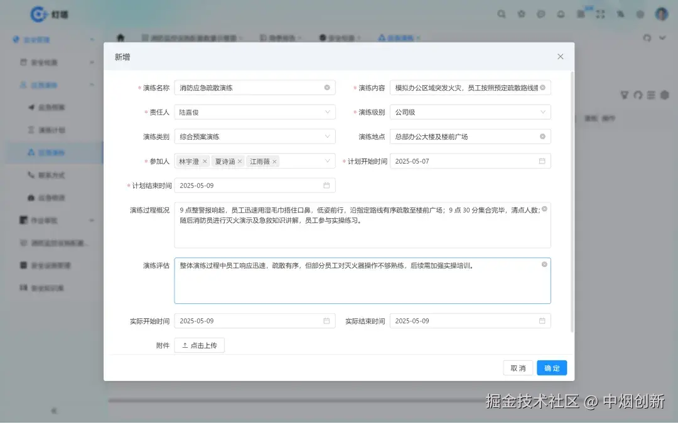Click the 点击上传 upload button
Image resolution: width=678 pixels, height=423 pixels.
200,345
